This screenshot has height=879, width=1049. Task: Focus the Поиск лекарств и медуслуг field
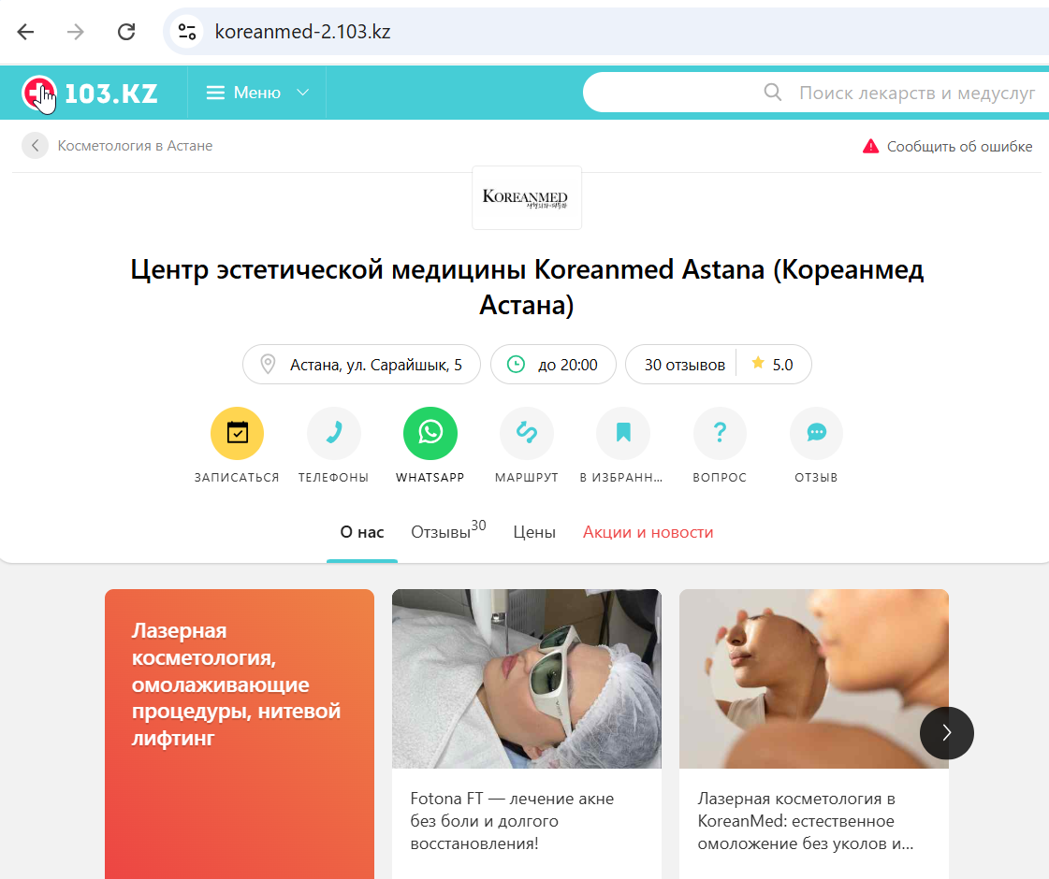[816, 93]
